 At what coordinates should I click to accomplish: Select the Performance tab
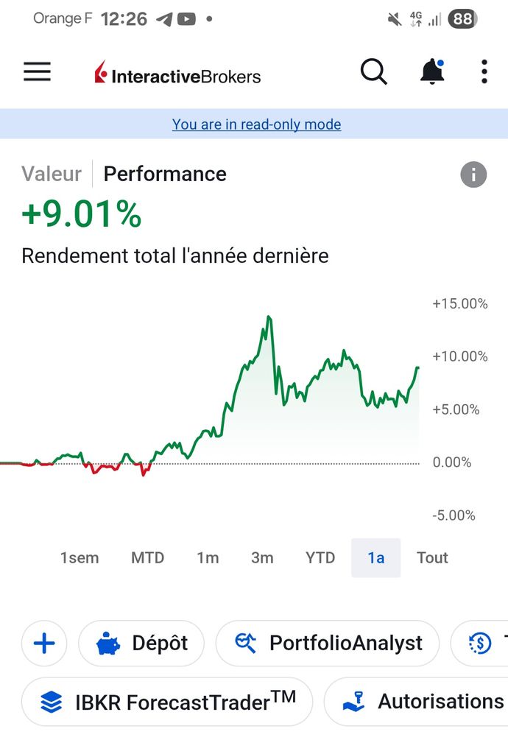(x=165, y=174)
